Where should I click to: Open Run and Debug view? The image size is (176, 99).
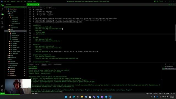click(2, 18)
